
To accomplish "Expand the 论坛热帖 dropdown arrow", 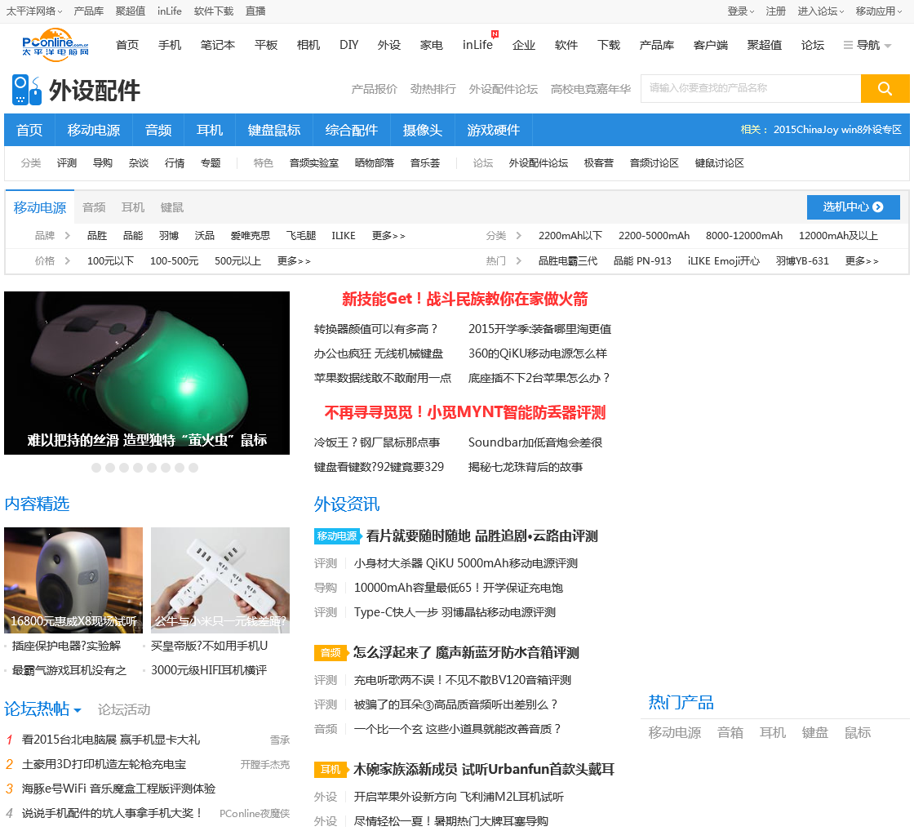I will click(x=77, y=710).
